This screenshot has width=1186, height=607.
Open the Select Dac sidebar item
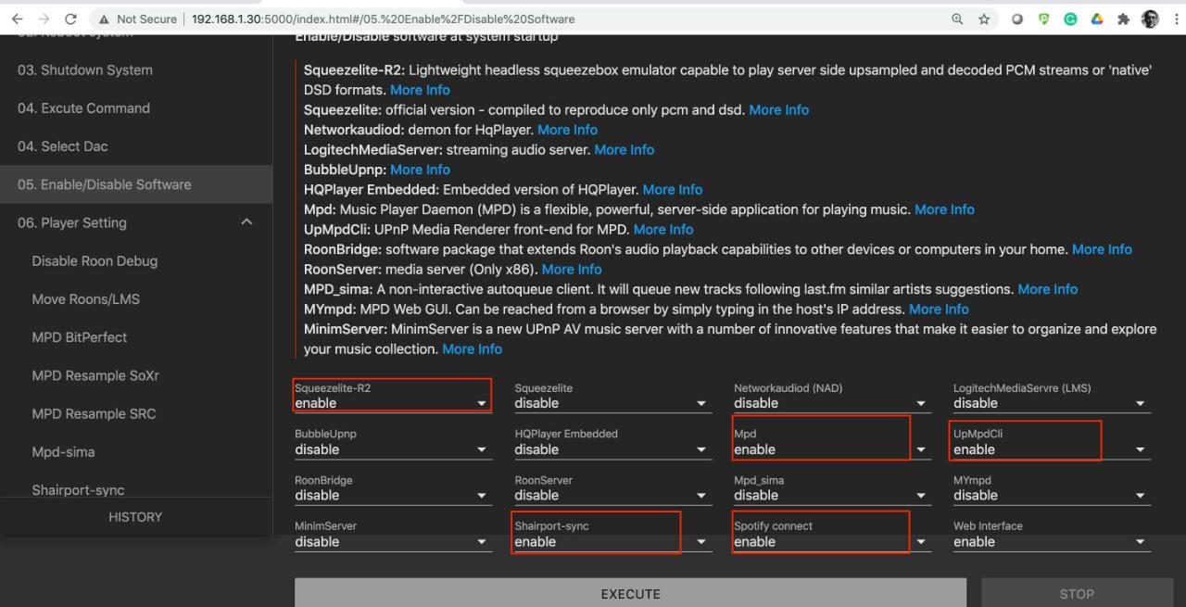coord(136,145)
